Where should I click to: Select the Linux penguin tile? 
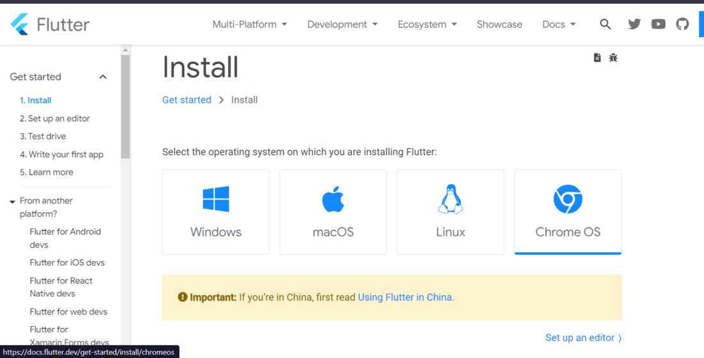[x=451, y=212]
